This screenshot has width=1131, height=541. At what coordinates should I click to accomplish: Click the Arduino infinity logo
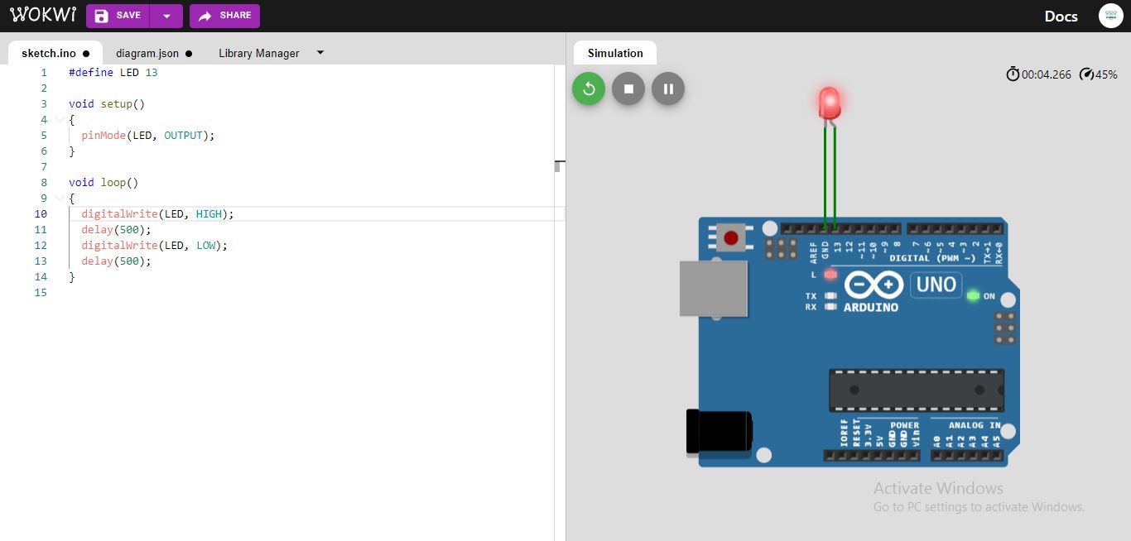click(873, 285)
